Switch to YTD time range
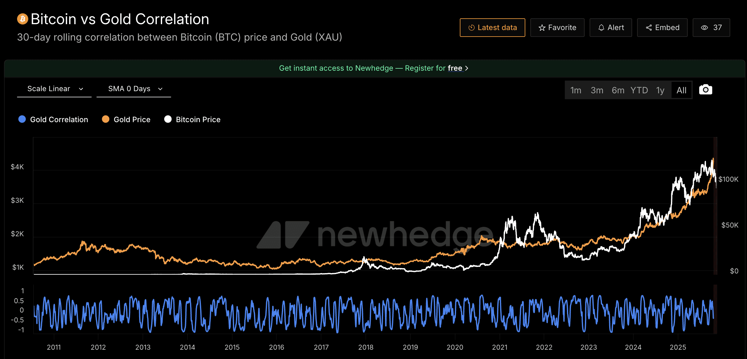The width and height of the screenshot is (747, 359). click(639, 90)
